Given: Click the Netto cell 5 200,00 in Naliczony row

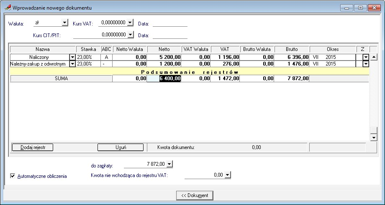Looking at the screenshot, I should (164, 57).
